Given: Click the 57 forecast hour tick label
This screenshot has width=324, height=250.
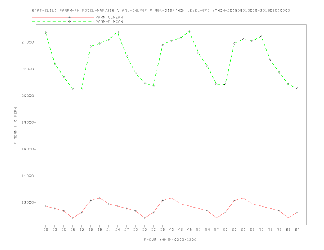Looking at the screenshot, I should pyautogui.click(x=216, y=230).
